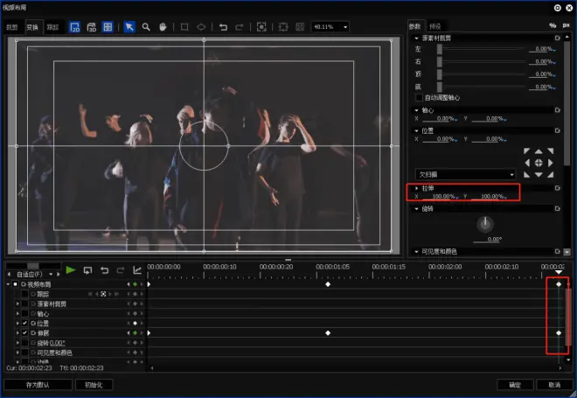Click the parameters panel vertical scrollbar

click(x=567, y=103)
